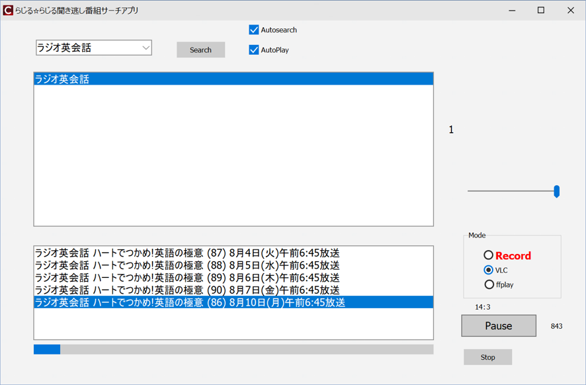Click the result count number 1
Viewport: 586px width, 385px height.
pyautogui.click(x=451, y=130)
